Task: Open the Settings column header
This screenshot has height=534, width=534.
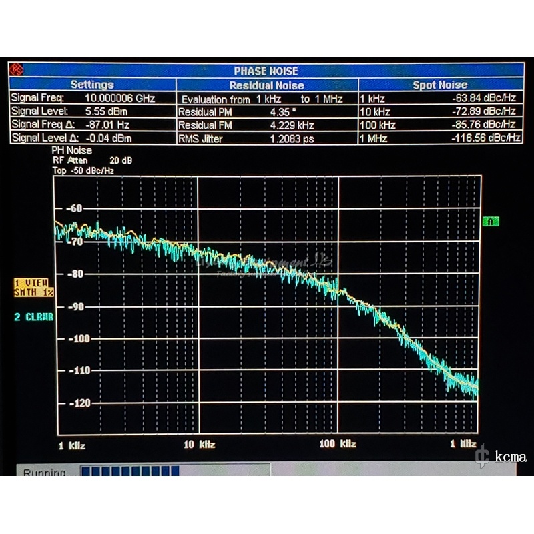Action: pyautogui.click(x=92, y=85)
